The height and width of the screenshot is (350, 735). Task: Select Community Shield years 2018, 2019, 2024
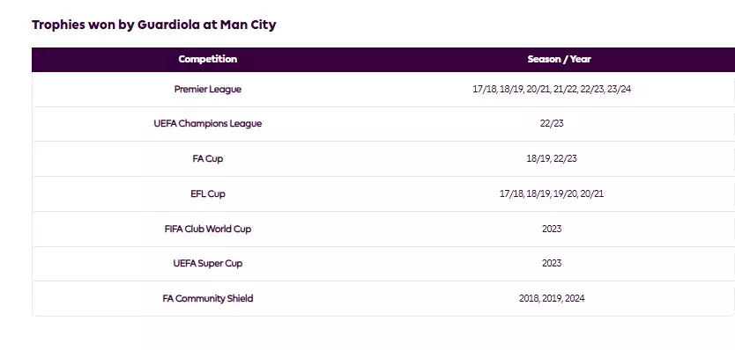pyautogui.click(x=552, y=298)
